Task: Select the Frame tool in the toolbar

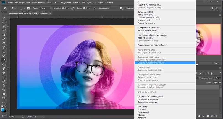Action: tap(4, 43)
